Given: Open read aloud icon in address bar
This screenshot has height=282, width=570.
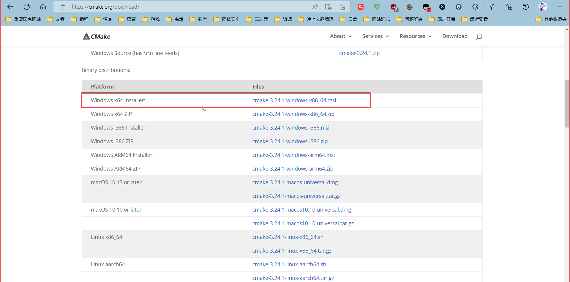Looking at the screenshot, I should pyautogui.click(x=315, y=7).
